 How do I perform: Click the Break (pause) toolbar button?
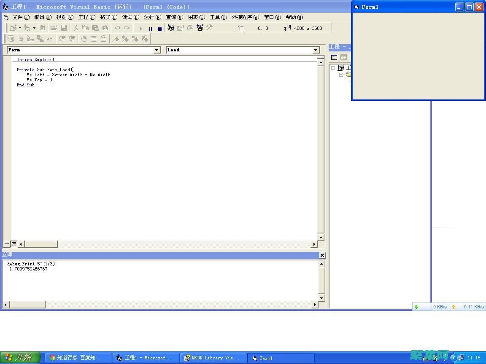150,29
